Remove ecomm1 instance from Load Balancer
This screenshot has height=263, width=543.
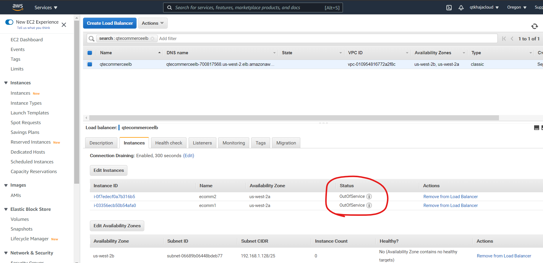coord(450,206)
